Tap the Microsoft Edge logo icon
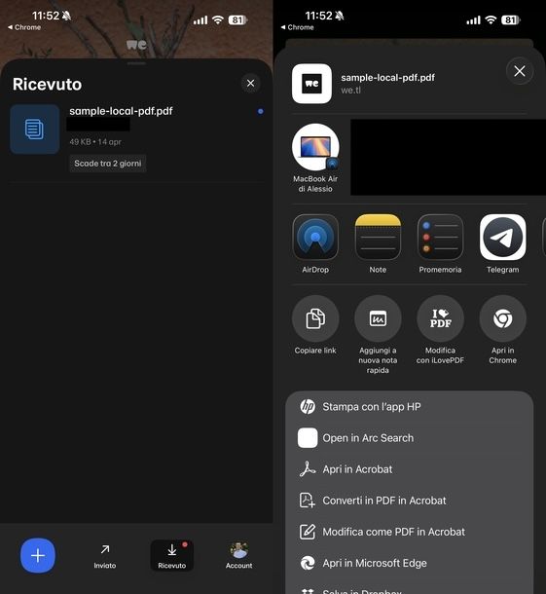Screen dimensions: 546x594 point(308,563)
